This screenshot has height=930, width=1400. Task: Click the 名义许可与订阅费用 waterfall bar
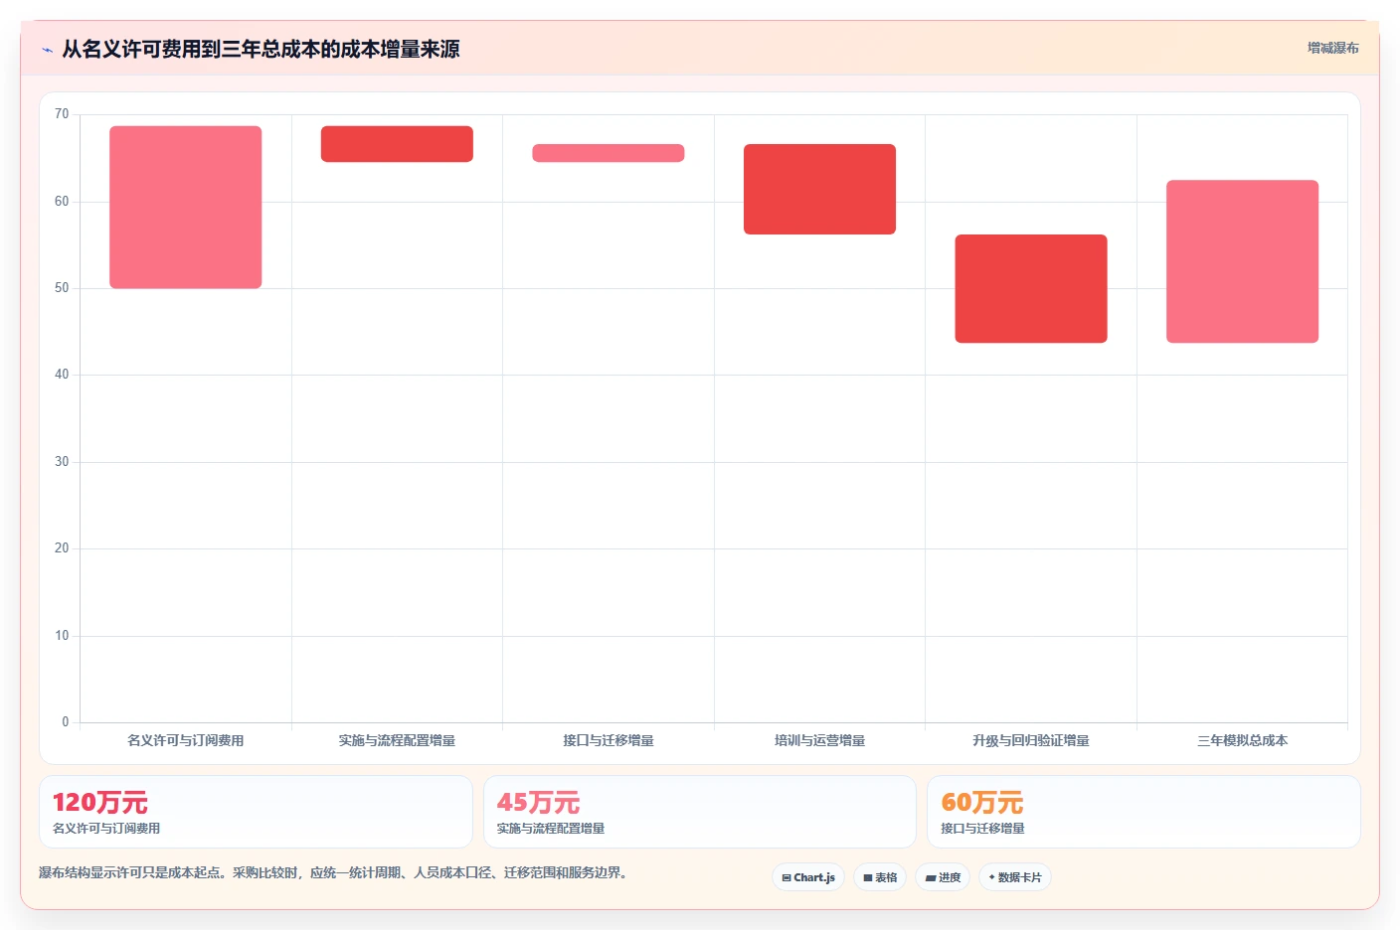(186, 208)
